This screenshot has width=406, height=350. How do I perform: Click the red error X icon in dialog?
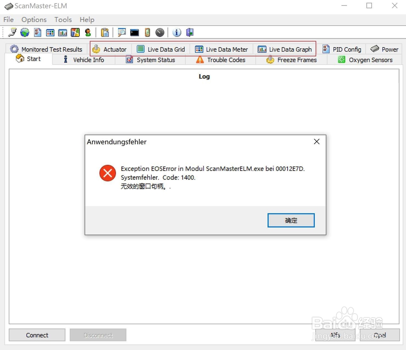[x=108, y=173]
